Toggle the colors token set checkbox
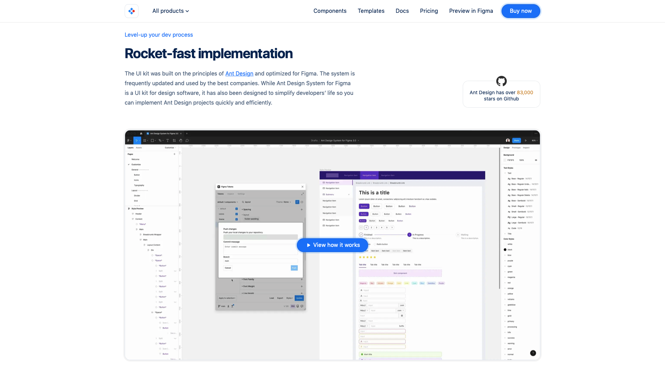The height and width of the screenshot is (374, 665). (x=237, y=214)
